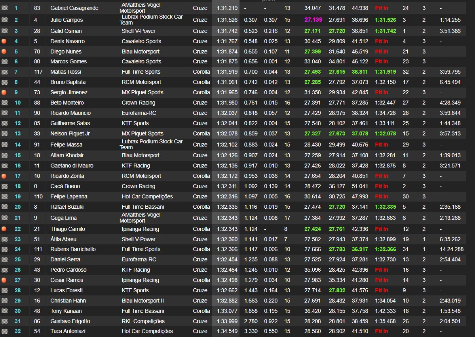475x337 pixels.
Task: Click the orange status dot for Cesar Ramos
Action: [4, 280]
